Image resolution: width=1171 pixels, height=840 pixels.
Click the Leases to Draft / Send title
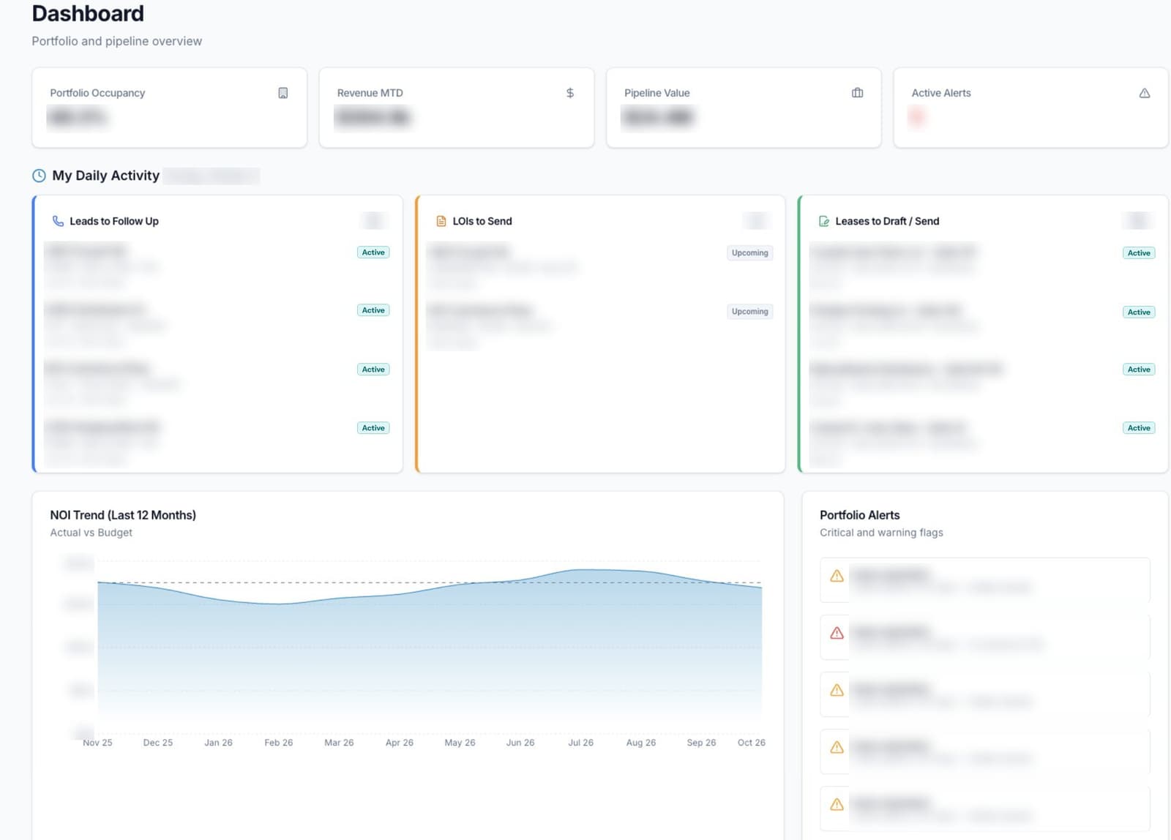(887, 221)
